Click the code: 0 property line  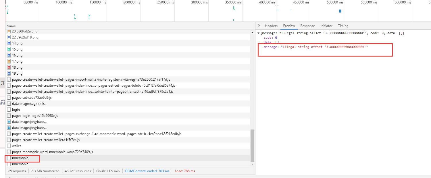pos(270,38)
